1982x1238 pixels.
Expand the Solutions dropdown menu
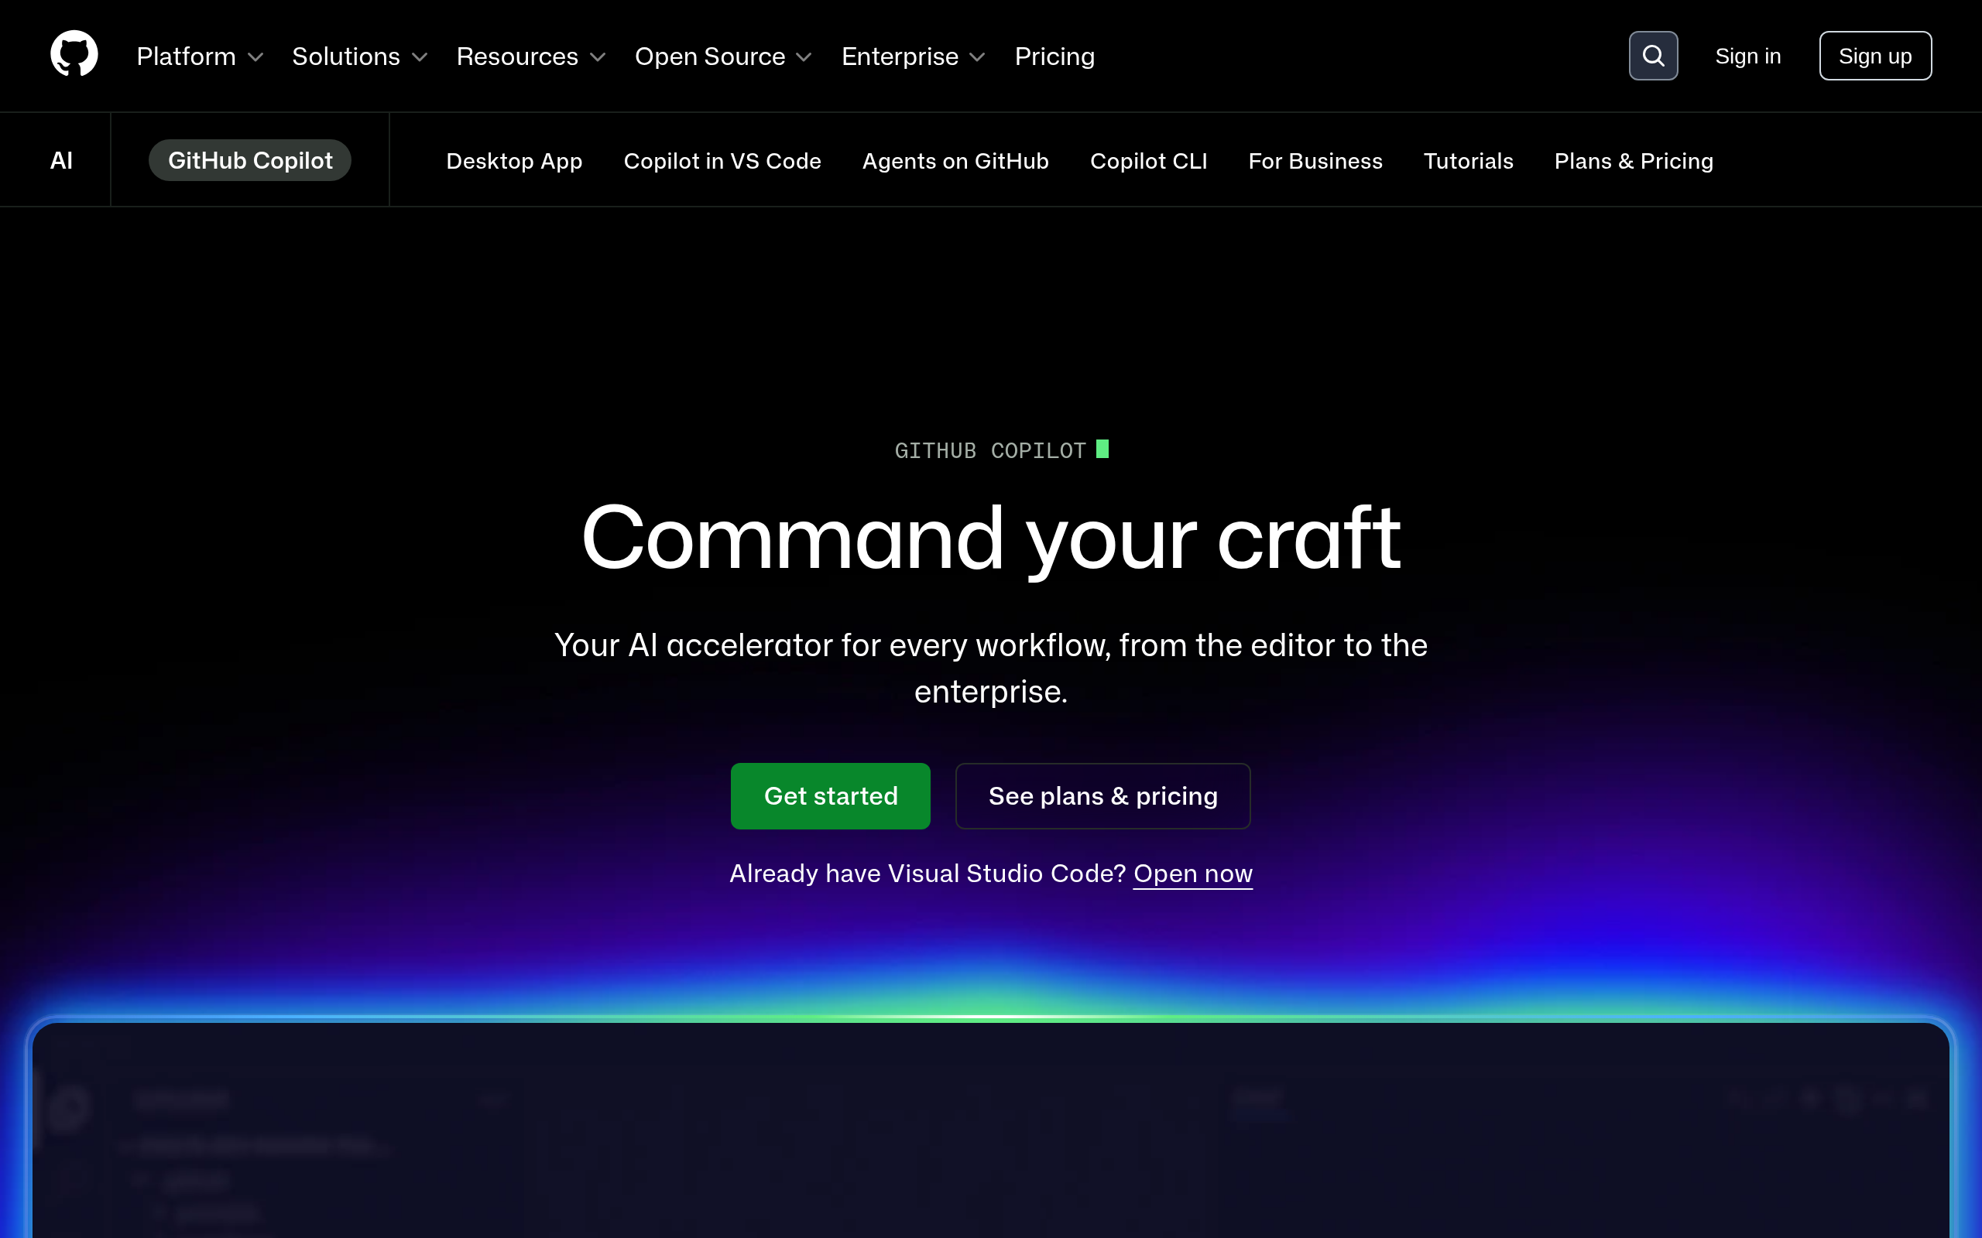pos(359,56)
